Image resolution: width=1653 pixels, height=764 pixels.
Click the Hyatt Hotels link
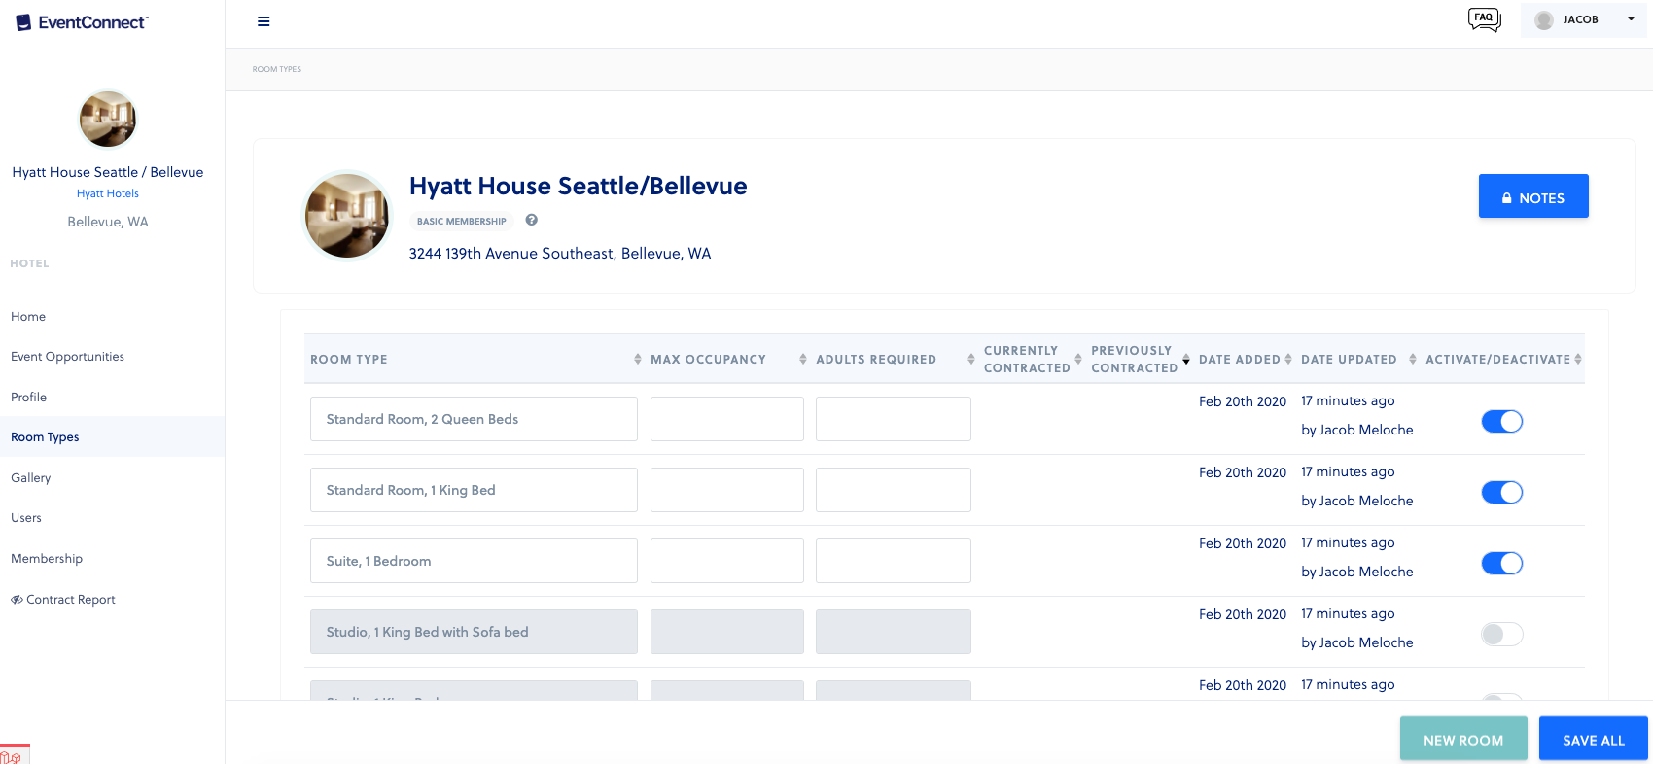108,193
